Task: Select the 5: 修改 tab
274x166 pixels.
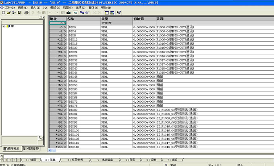Action: click(131, 160)
